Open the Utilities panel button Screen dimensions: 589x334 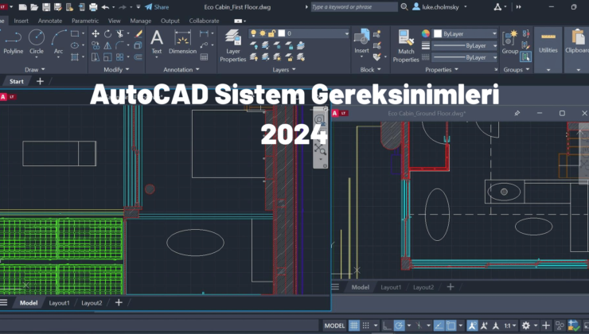point(548,49)
